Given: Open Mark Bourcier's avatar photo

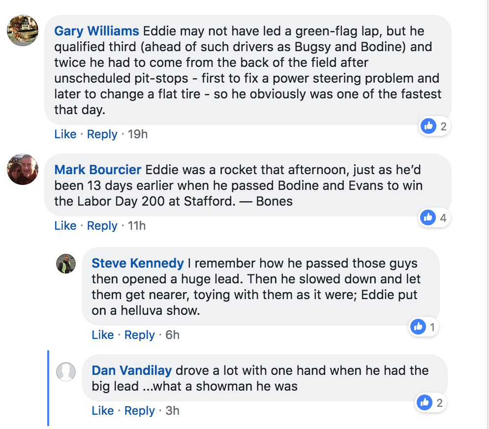Looking at the screenshot, I should tap(23, 169).
